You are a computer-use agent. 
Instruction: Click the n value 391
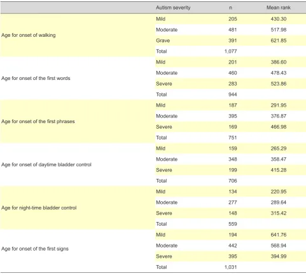click(233, 41)
